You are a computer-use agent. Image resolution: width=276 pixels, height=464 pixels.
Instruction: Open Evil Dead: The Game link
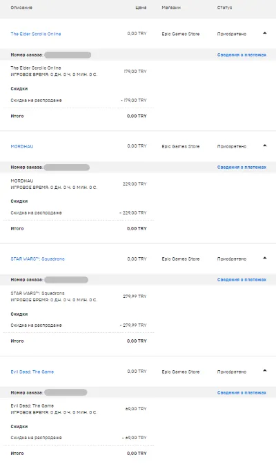tap(32, 372)
